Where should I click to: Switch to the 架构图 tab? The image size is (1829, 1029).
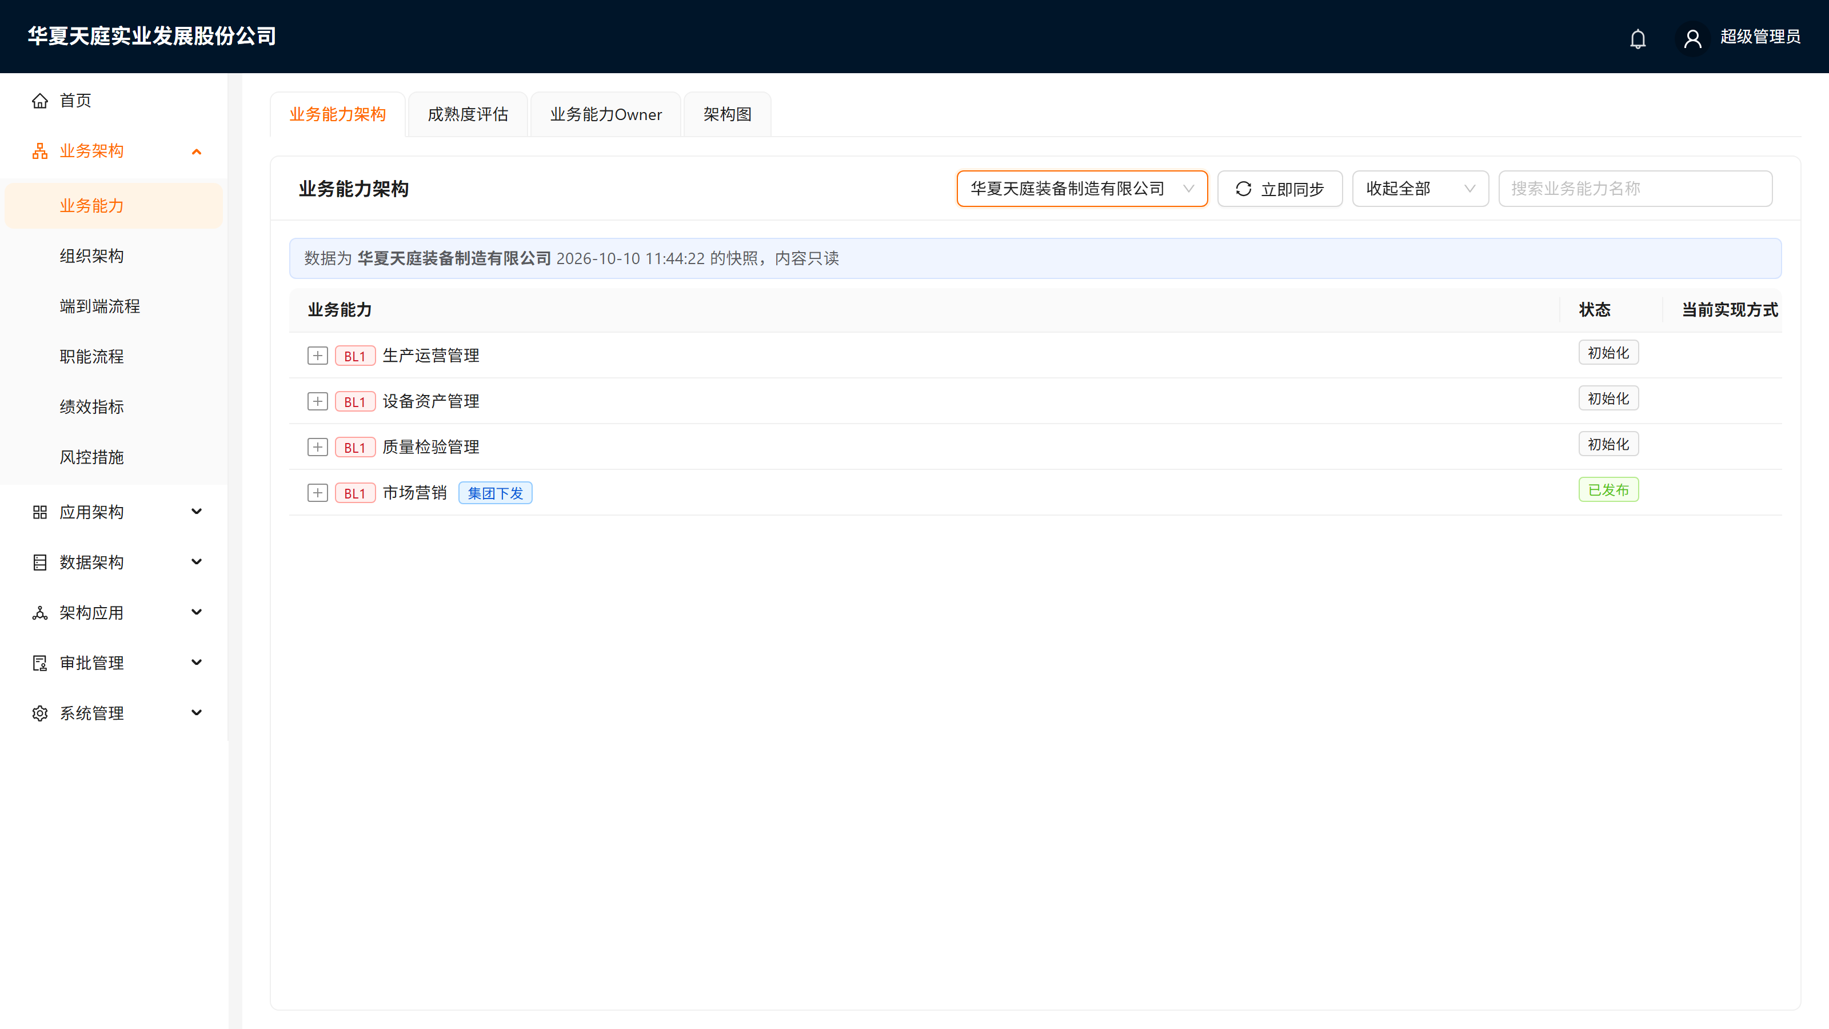click(x=727, y=114)
